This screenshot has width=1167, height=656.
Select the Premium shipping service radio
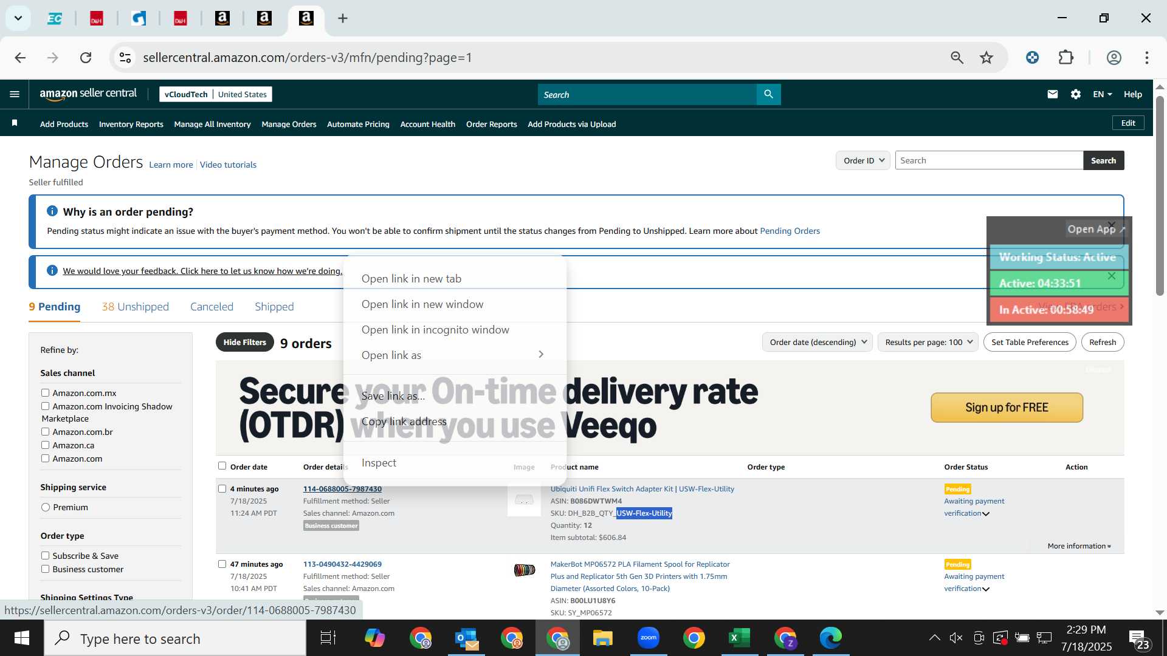[x=46, y=507]
